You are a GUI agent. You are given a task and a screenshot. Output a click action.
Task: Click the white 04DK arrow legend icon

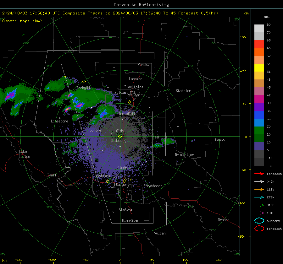coord(259,182)
